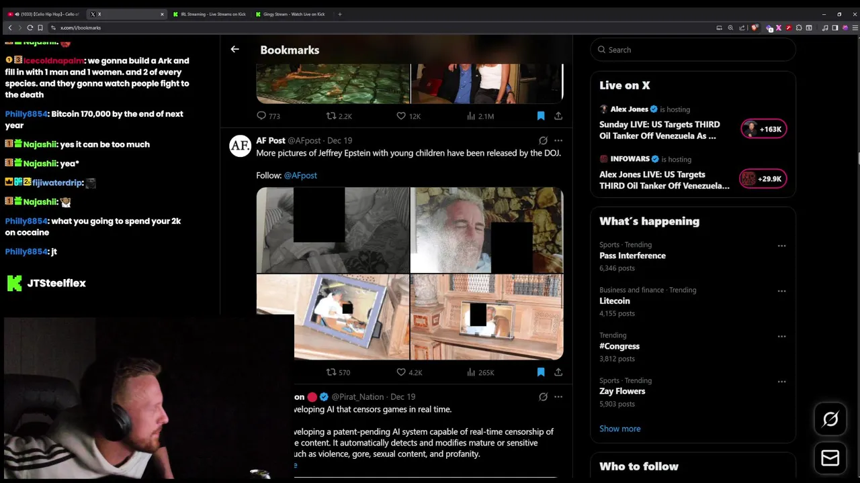
Task: Go back with the Bookmarks back arrow
Action: pos(234,49)
